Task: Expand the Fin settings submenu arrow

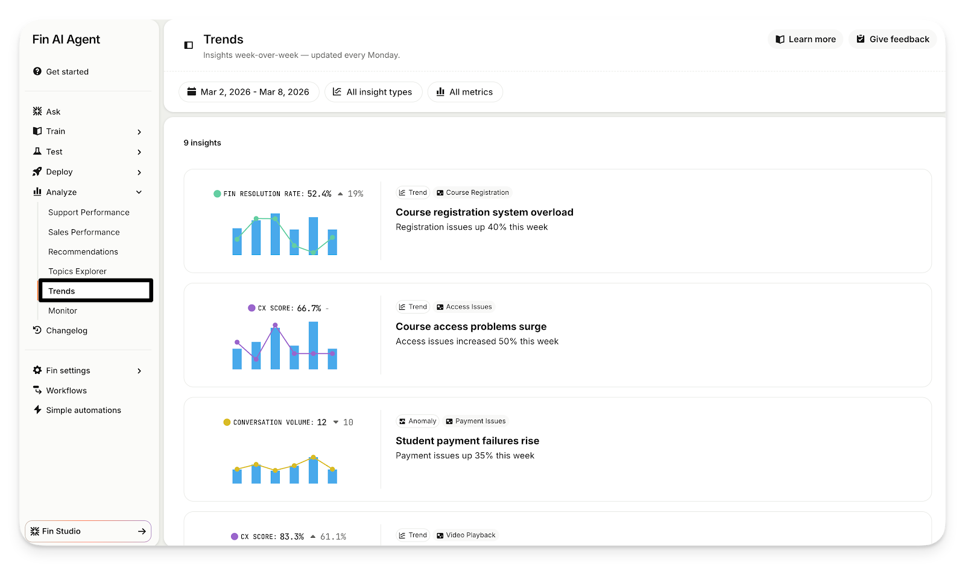Action: point(139,371)
